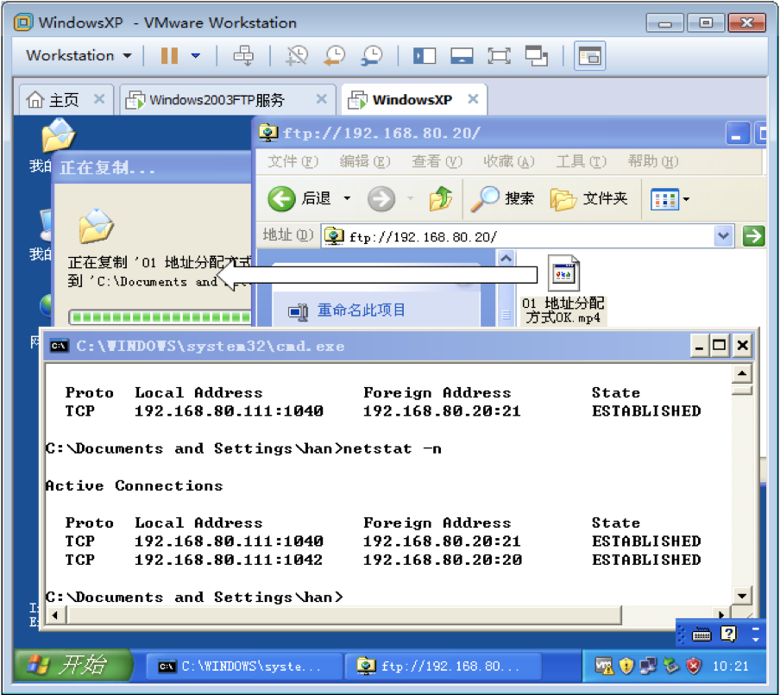Select the C:\WINDOWS\syste... taskbar item
The height and width of the screenshot is (695, 780).
click(243, 667)
